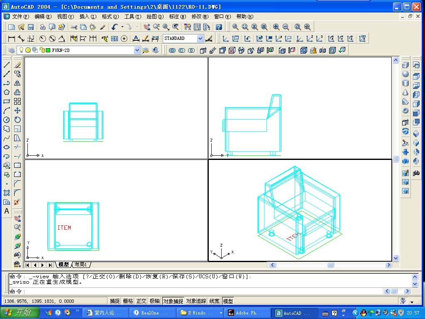Expand the status bar tray menu arrow
Image resolution: width=425 pixels, height=319 pixels.
pyautogui.click(x=412, y=302)
